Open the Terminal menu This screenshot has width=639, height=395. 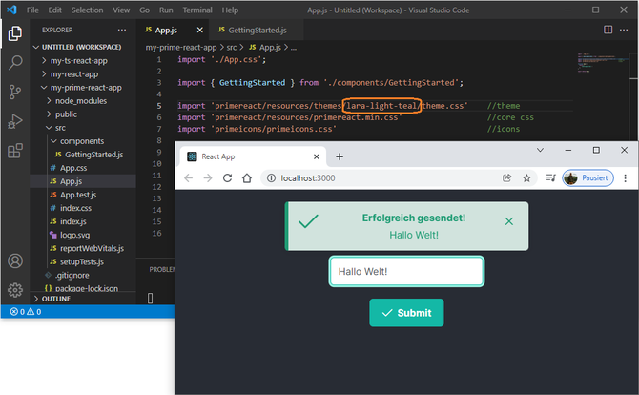tap(197, 10)
